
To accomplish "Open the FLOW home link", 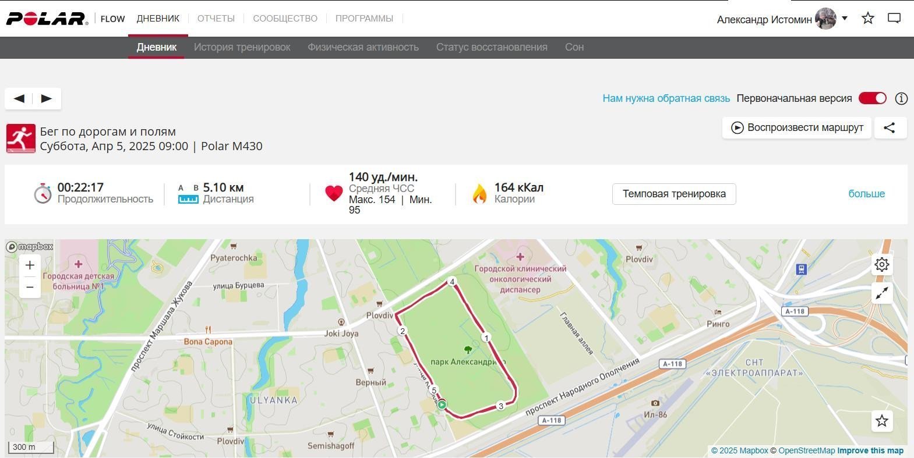I will pos(112,19).
